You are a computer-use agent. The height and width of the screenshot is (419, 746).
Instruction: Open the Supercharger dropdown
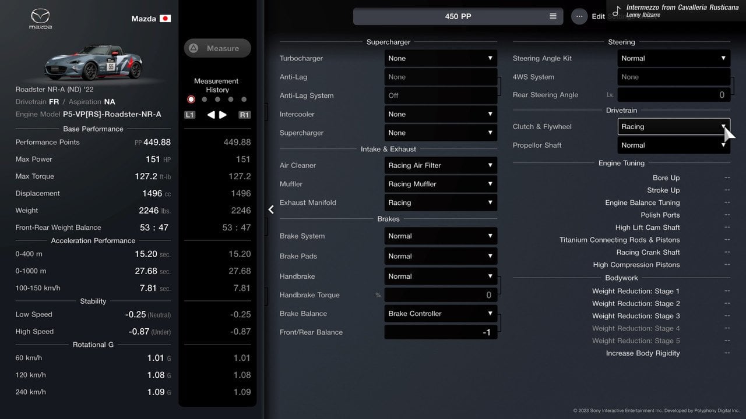tap(441, 133)
